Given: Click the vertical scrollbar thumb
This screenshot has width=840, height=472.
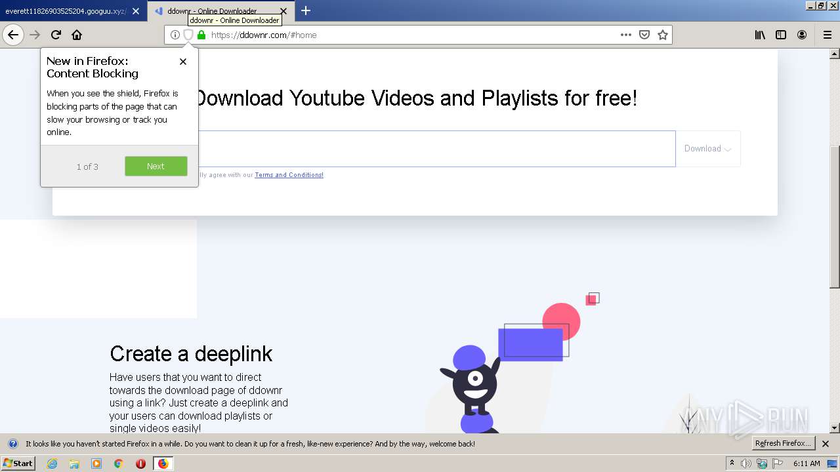Looking at the screenshot, I should click(x=835, y=216).
